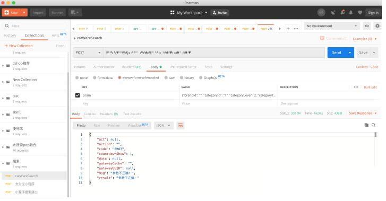
Task: Open the new window options icon
Action: click(75, 13)
